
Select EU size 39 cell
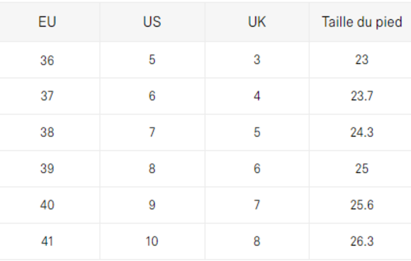pos(47,169)
